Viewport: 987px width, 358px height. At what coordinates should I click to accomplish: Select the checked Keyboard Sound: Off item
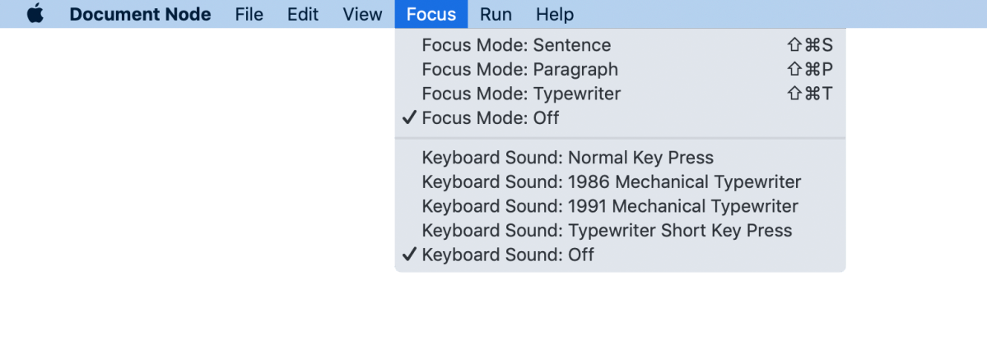[x=507, y=255]
